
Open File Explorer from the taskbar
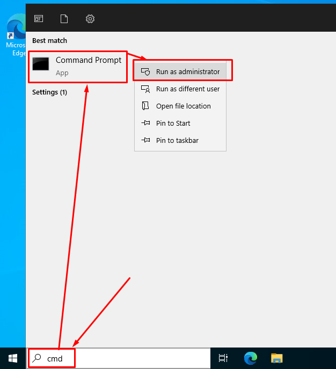point(277,358)
